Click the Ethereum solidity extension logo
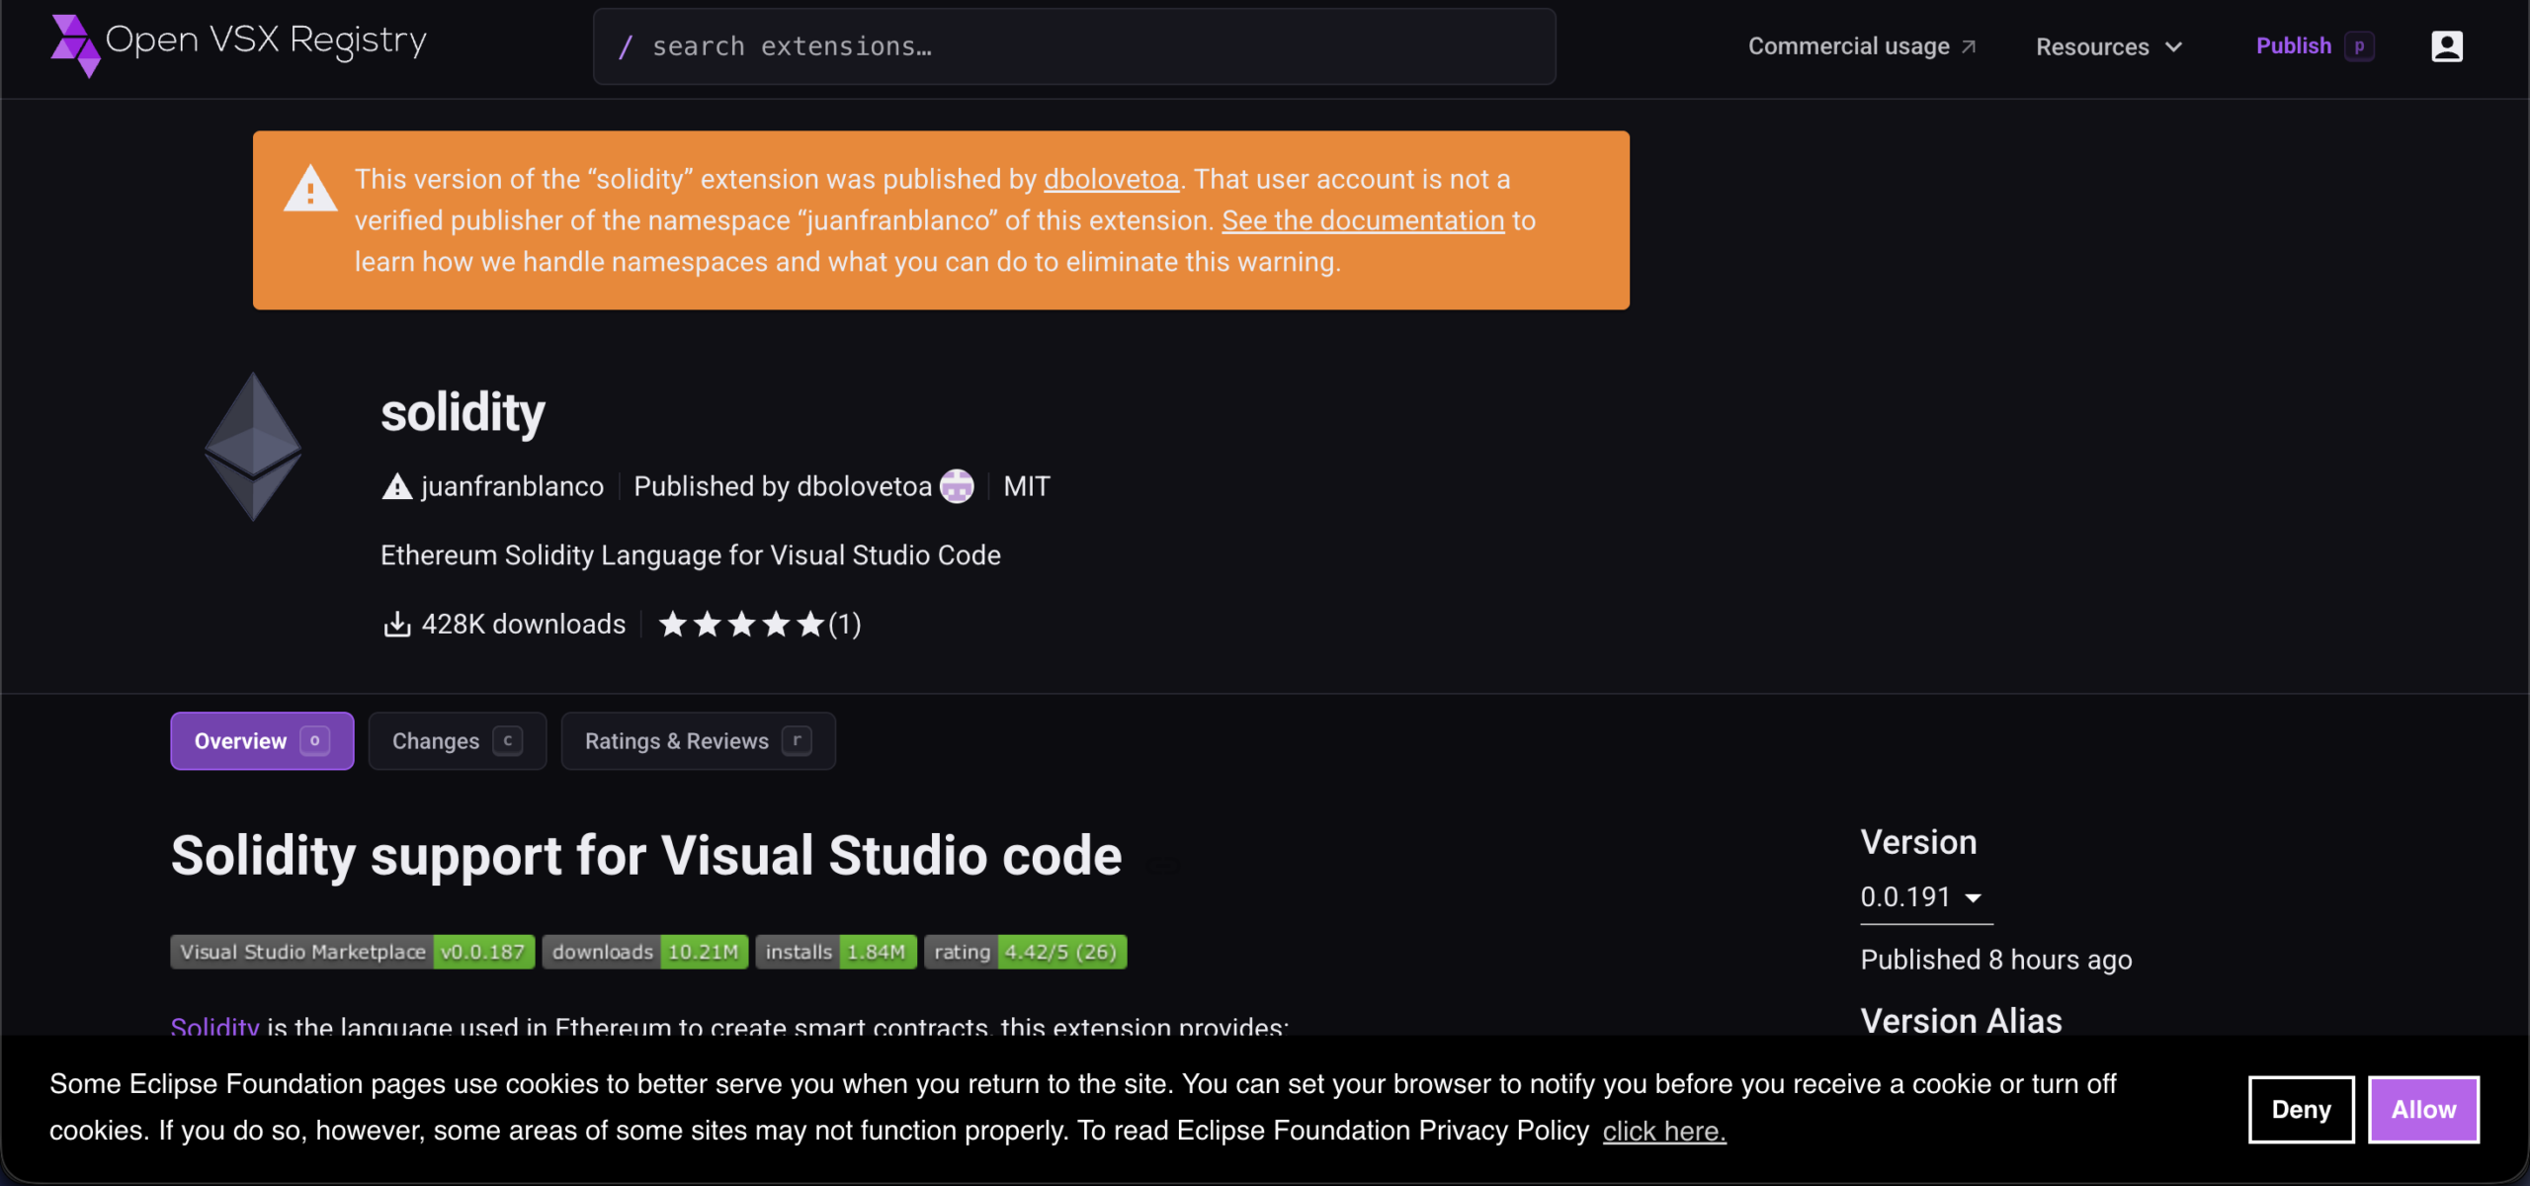 253,446
